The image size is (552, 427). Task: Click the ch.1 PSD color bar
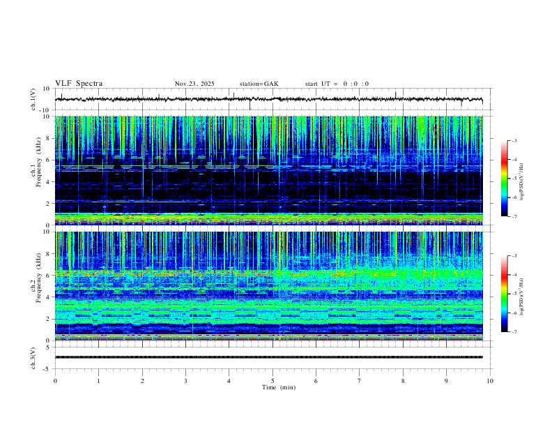(x=504, y=179)
